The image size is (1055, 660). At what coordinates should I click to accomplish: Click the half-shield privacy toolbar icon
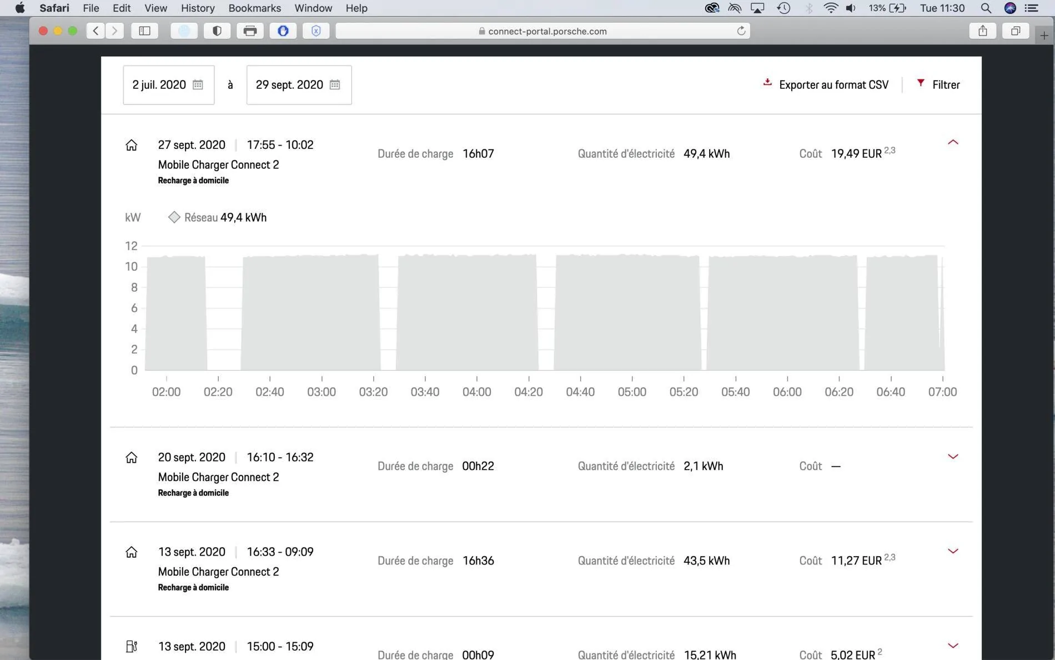coord(217,31)
